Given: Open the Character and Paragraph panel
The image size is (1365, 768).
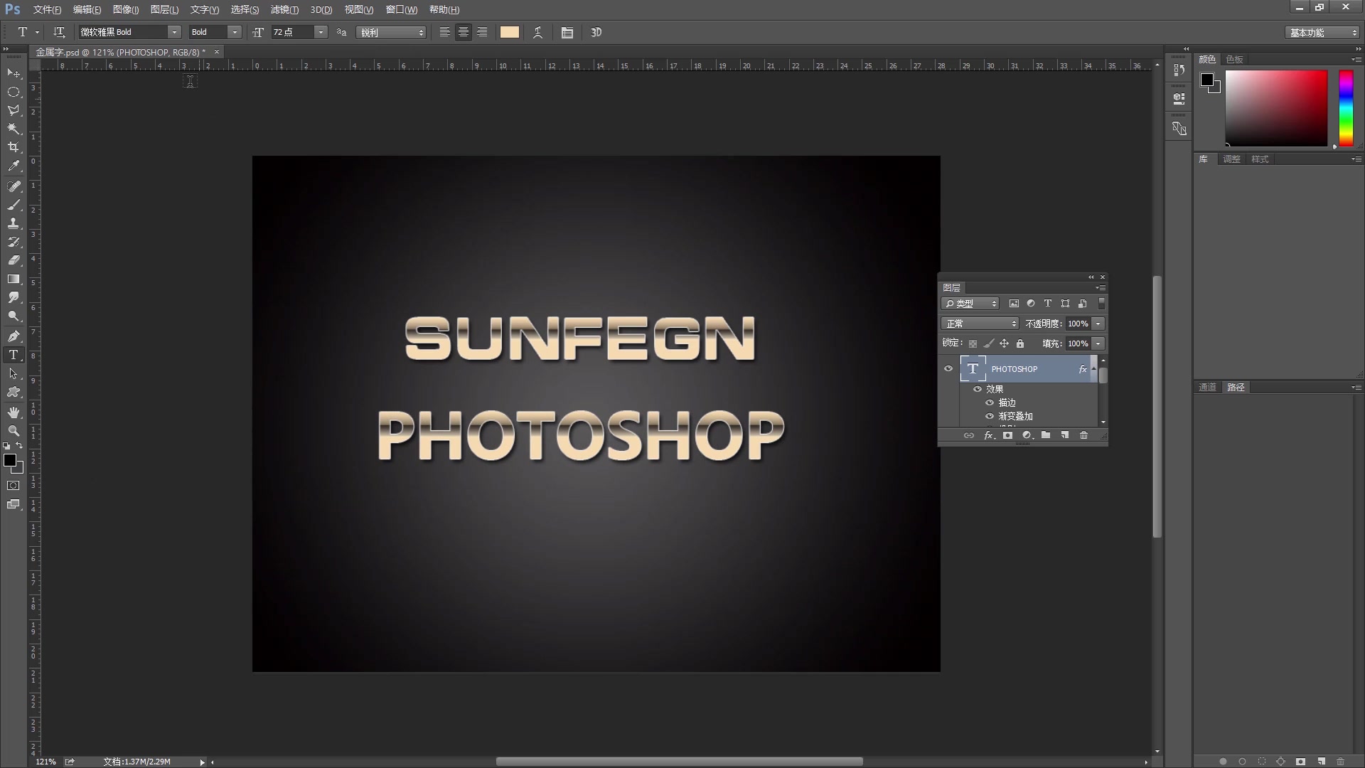Looking at the screenshot, I should click(x=567, y=33).
